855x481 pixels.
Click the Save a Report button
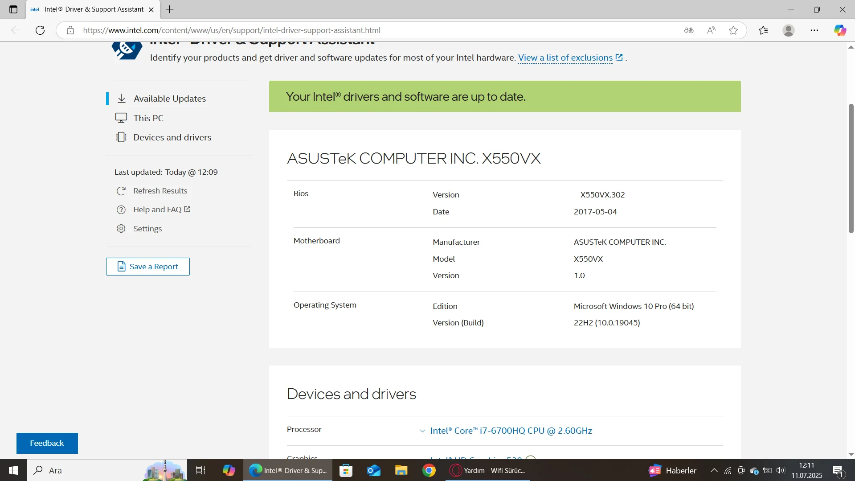click(x=148, y=267)
